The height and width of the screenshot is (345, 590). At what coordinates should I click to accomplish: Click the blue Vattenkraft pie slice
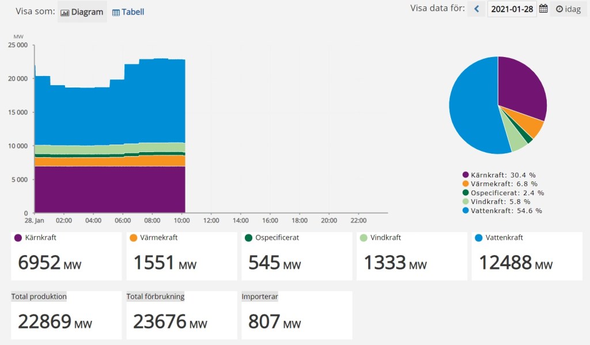[x=472, y=109]
